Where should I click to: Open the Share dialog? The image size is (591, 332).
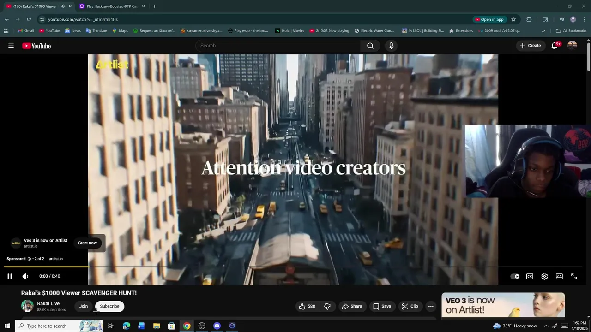coord(352,306)
